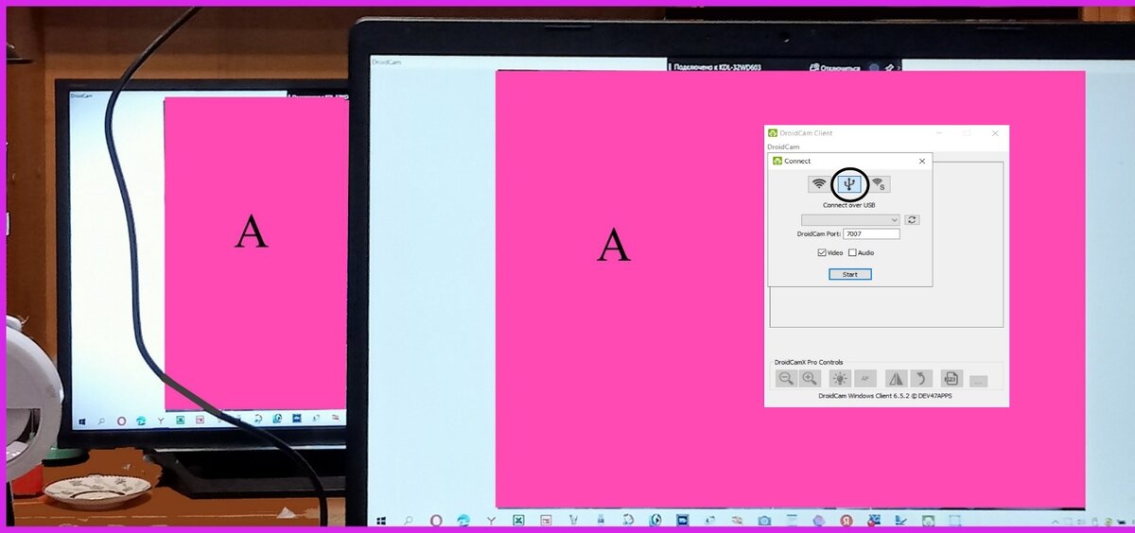
Task: Click the refresh device list icon
Action: (x=912, y=219)
